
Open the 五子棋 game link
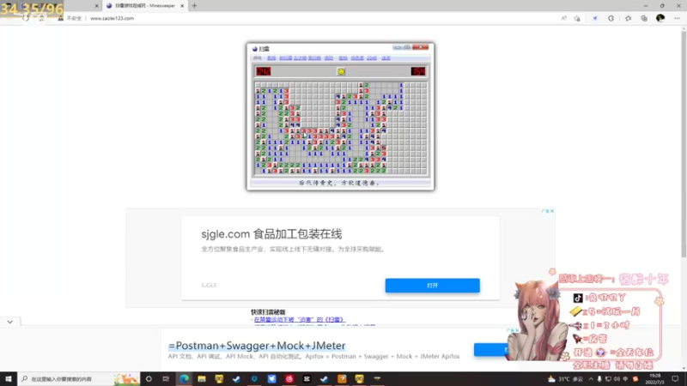300,57
